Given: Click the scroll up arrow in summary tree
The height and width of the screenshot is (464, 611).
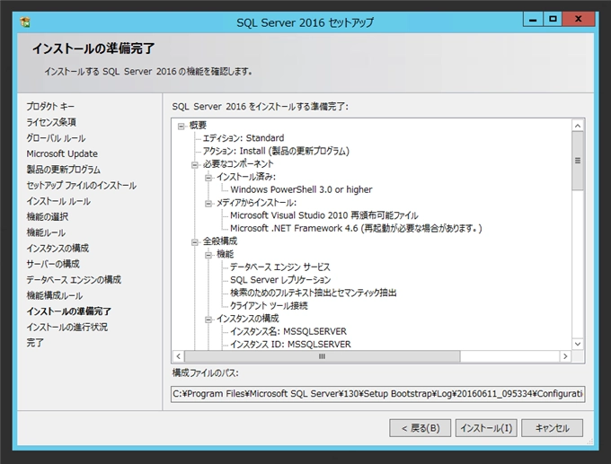Looking at the screenshot, I should [578, 126].
